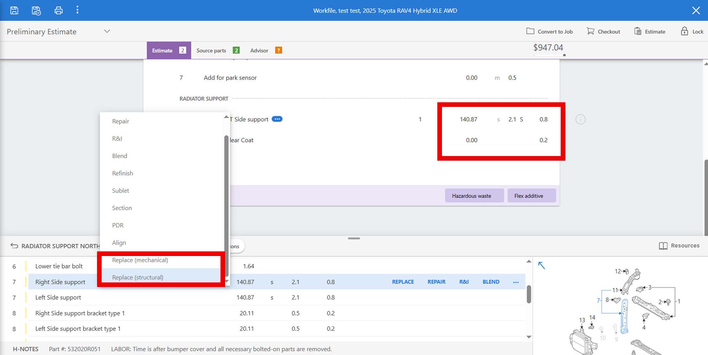Click the back arrow beside RADIATOR SUPPORT
Viewport: 708px width, 355px height.
pyautogui.click(x=14, y=246)
